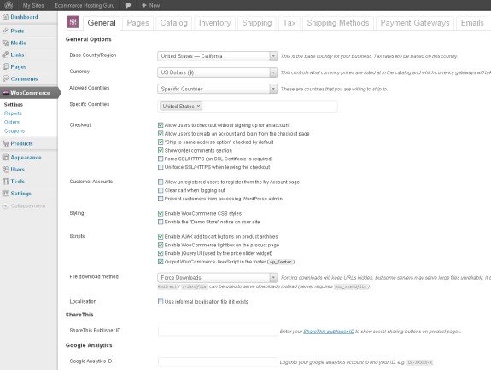Click the Users icon in sidebar
This screenshot has width=491, height=370.
[5, 169]
